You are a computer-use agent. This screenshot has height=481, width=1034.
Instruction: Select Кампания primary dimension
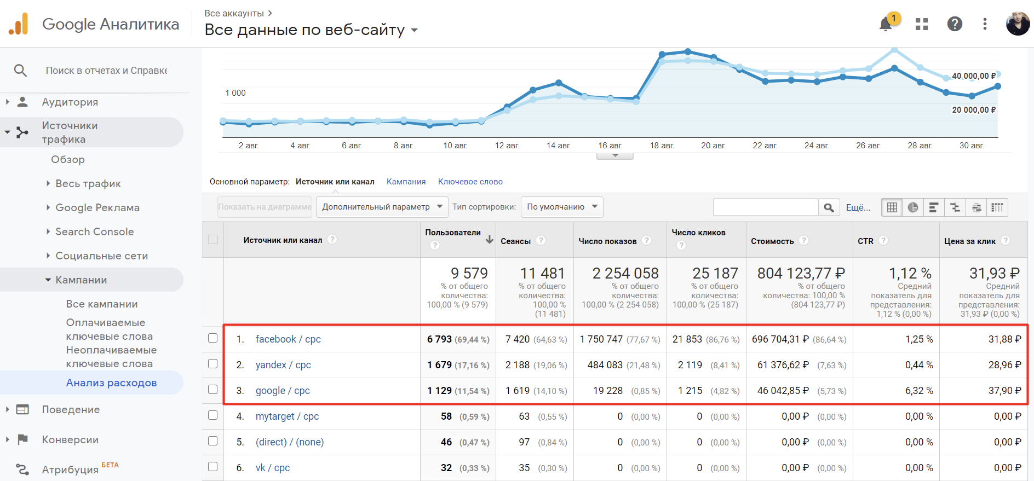[406, 182]
